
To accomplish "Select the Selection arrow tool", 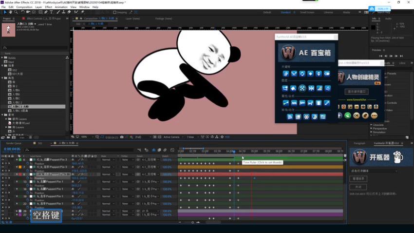I will [x=5, y=12].
